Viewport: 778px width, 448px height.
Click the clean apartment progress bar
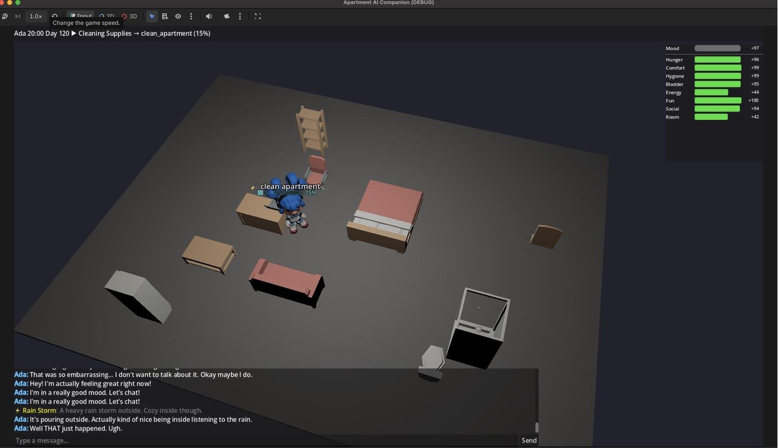282,193
